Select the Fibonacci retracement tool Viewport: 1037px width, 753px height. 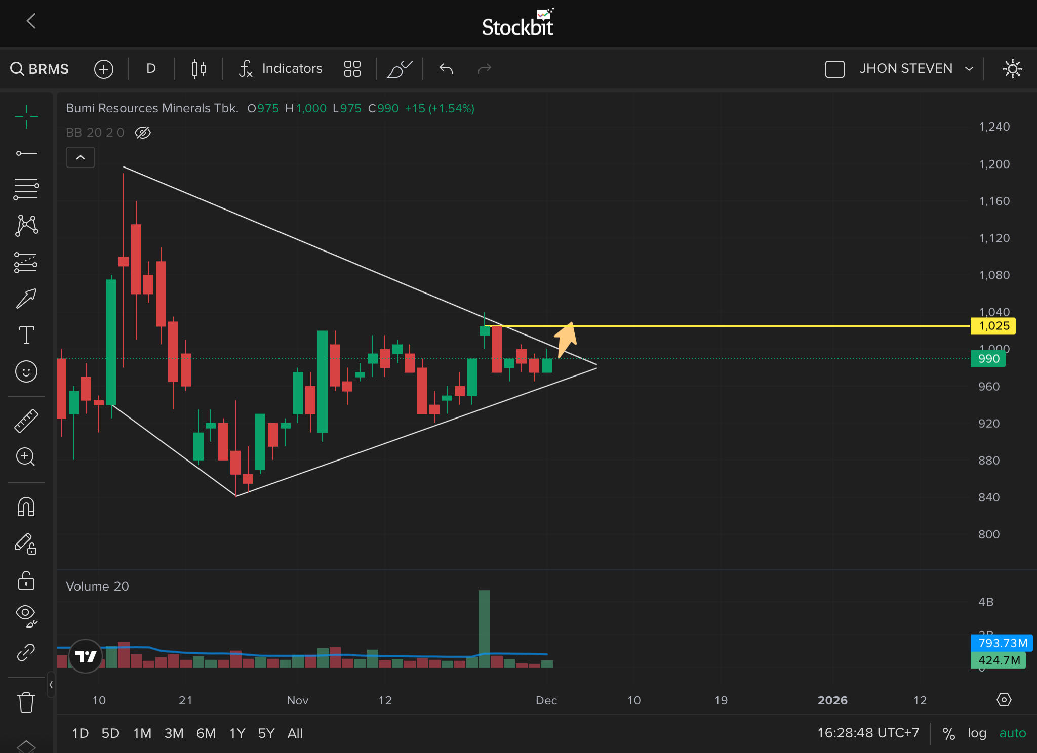point(26,189)
